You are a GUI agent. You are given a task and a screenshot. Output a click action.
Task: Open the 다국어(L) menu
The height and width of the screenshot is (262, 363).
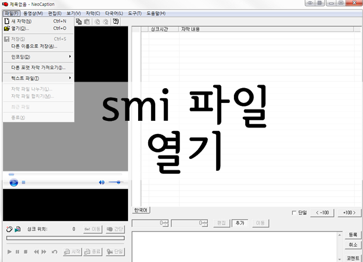pyautogui.click(x=114, y=14)
